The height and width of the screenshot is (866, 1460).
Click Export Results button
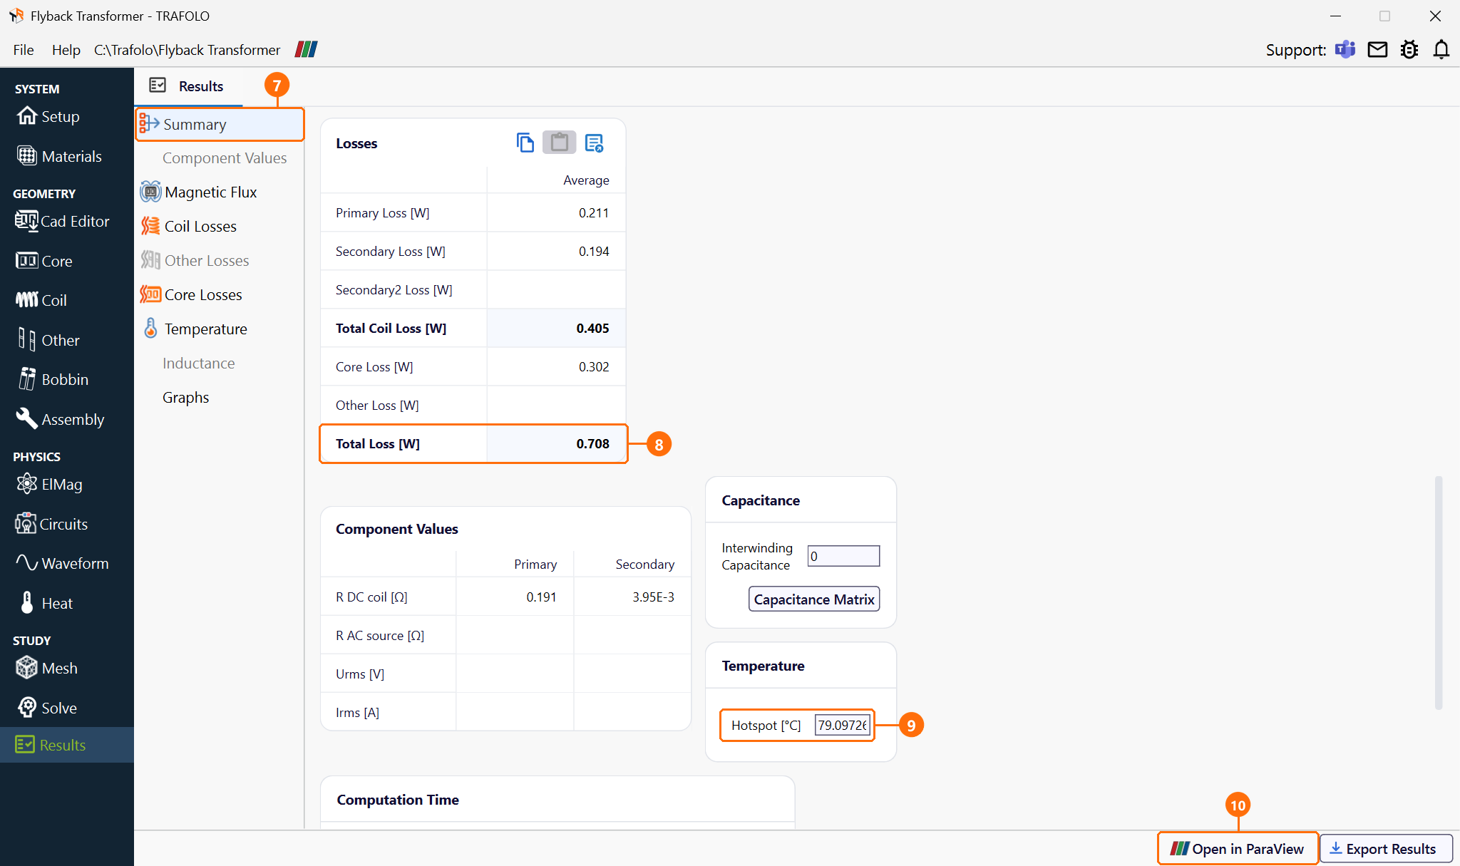(x=1386, y=849)
